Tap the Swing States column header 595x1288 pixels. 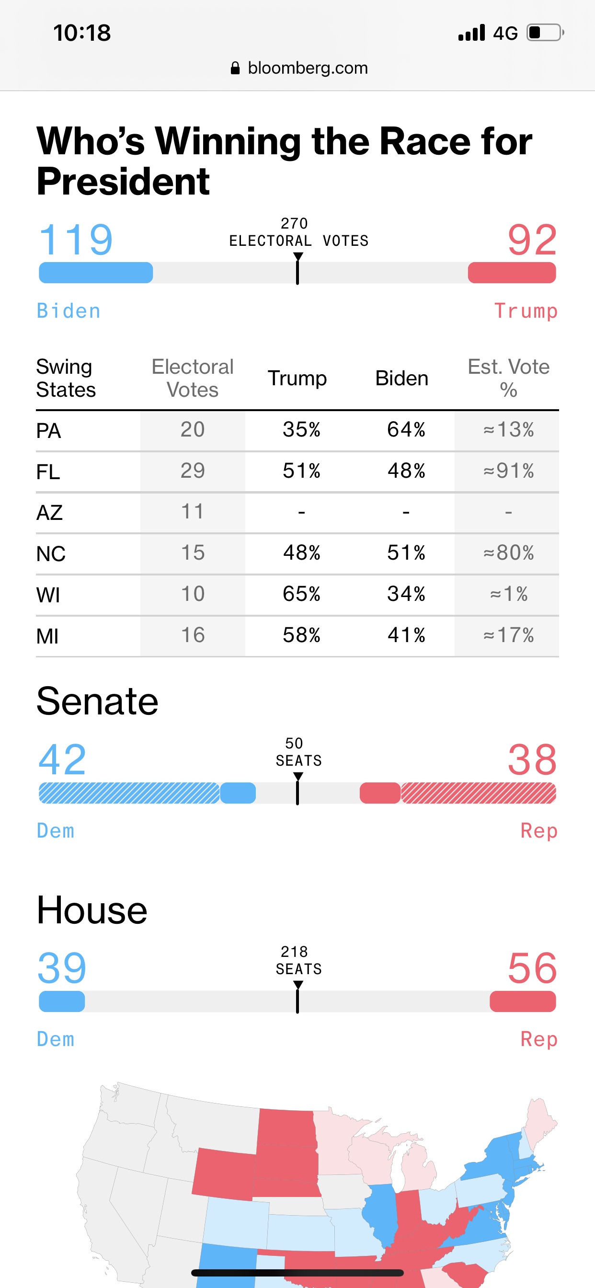65,378
